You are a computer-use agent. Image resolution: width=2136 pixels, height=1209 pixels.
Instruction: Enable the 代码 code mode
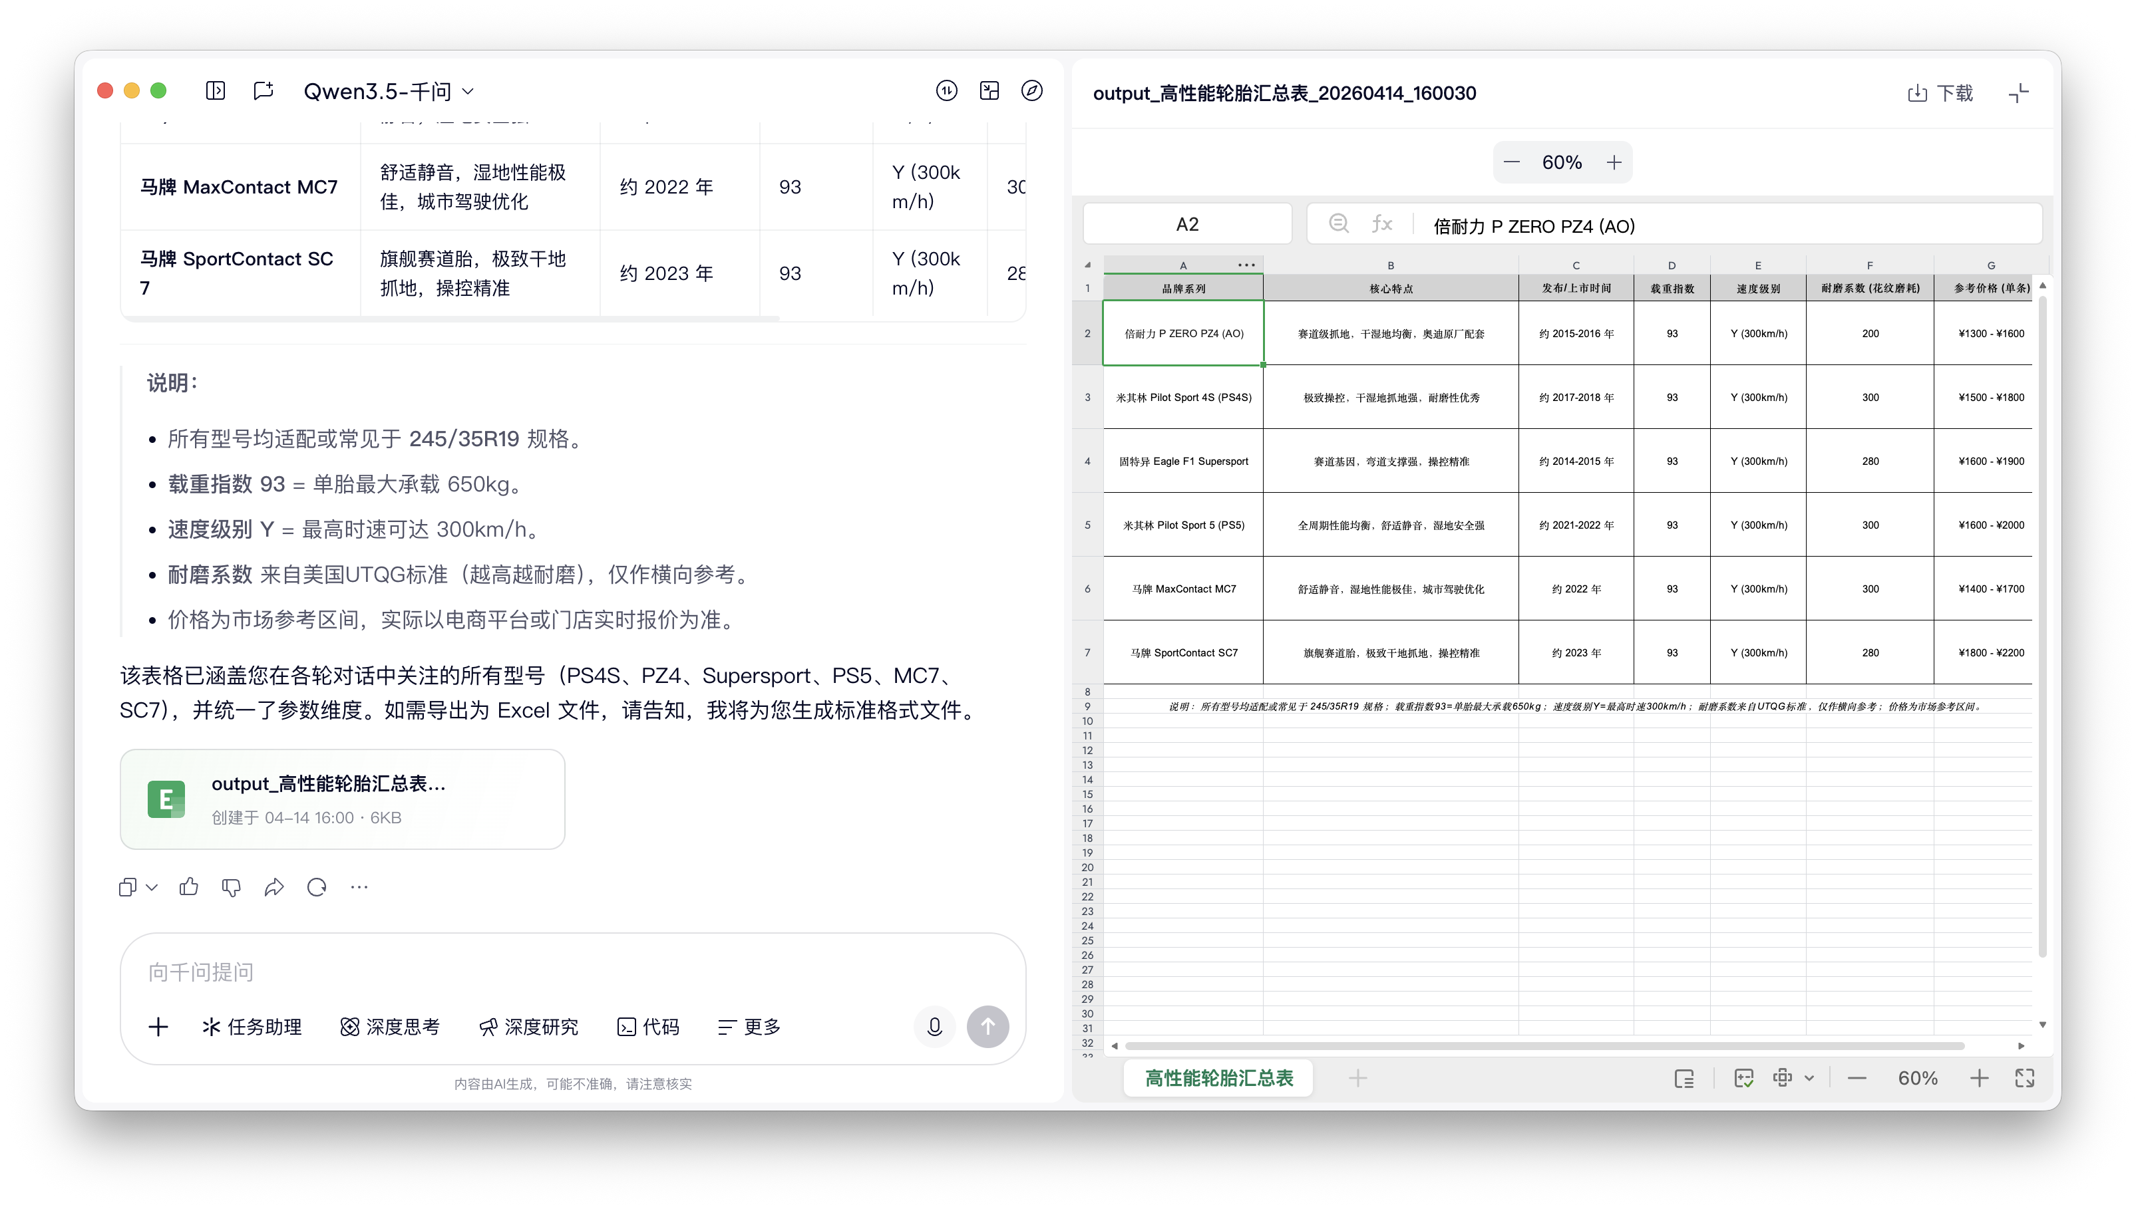coord(649,1026)
